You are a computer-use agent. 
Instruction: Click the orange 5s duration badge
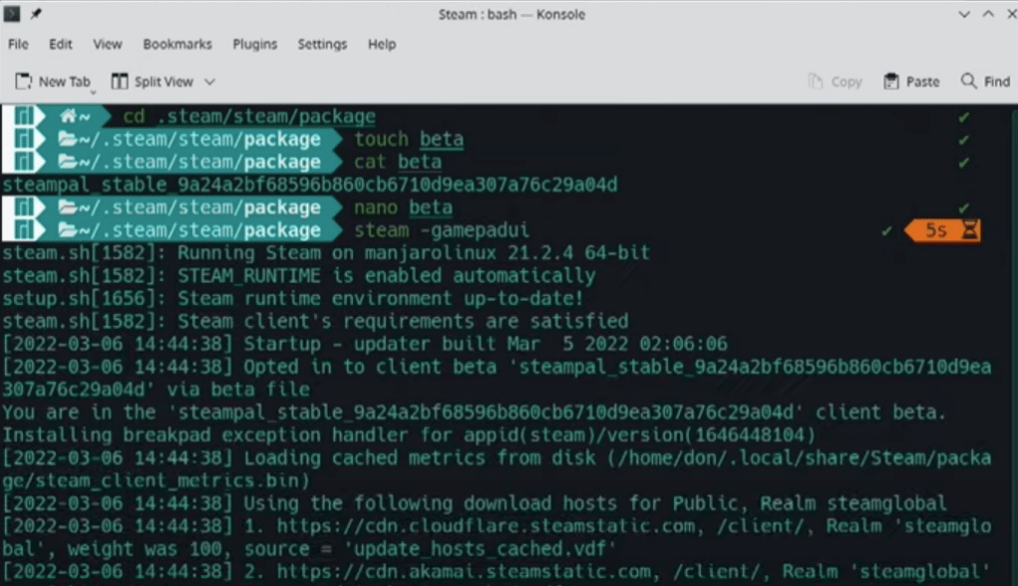934,229
